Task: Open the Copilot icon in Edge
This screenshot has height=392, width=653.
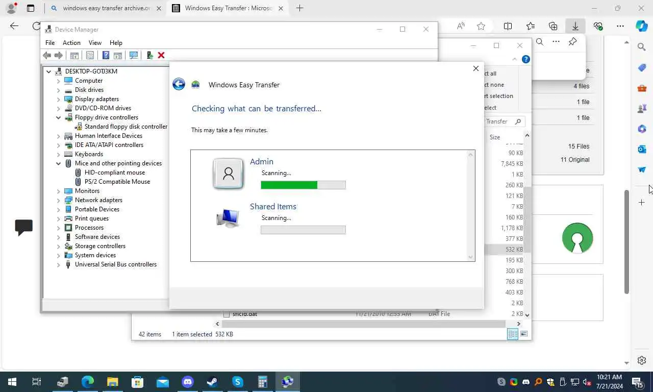Action: 642,26
